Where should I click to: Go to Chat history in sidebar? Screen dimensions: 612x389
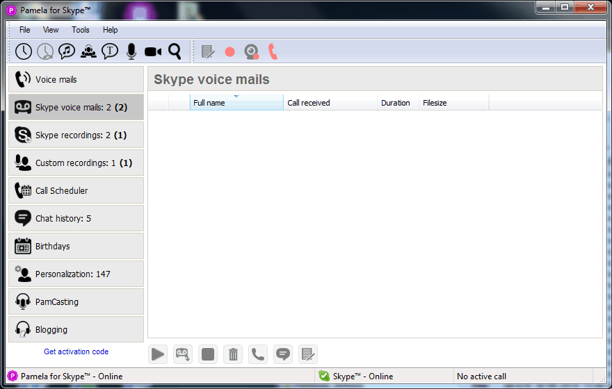[76, 218]
